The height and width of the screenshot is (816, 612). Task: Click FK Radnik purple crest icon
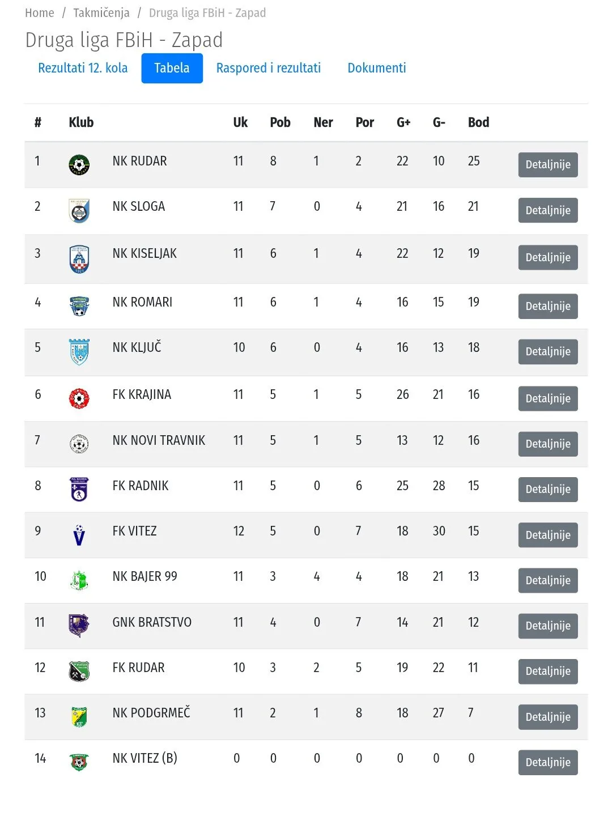click(x=79, y=489)
